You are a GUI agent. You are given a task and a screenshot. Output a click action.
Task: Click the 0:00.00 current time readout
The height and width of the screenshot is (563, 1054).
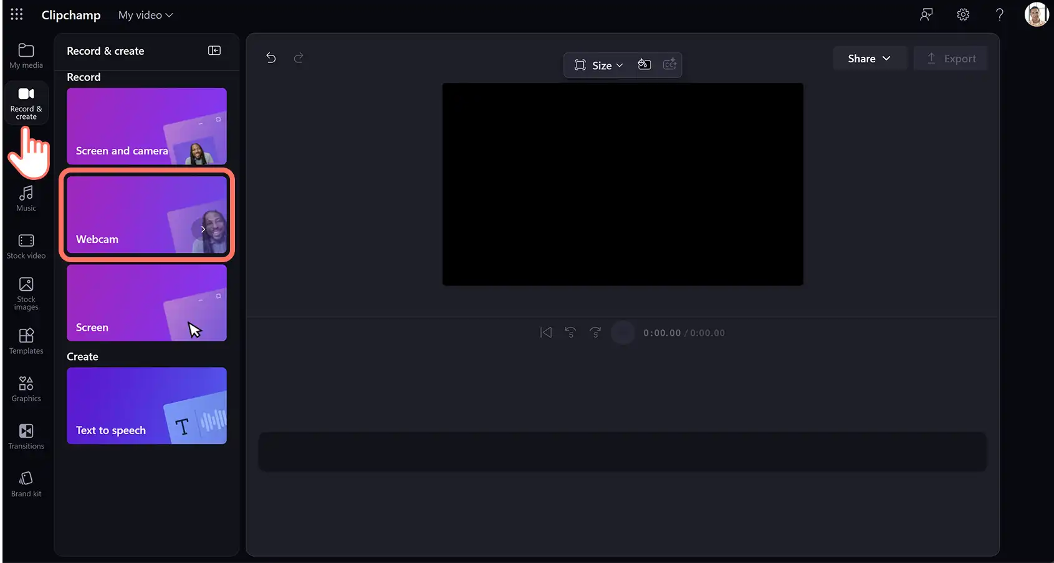coord(662,333)
